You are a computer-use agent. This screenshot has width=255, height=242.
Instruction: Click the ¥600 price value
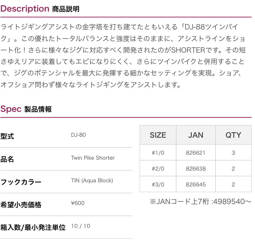tap(78, 203)
